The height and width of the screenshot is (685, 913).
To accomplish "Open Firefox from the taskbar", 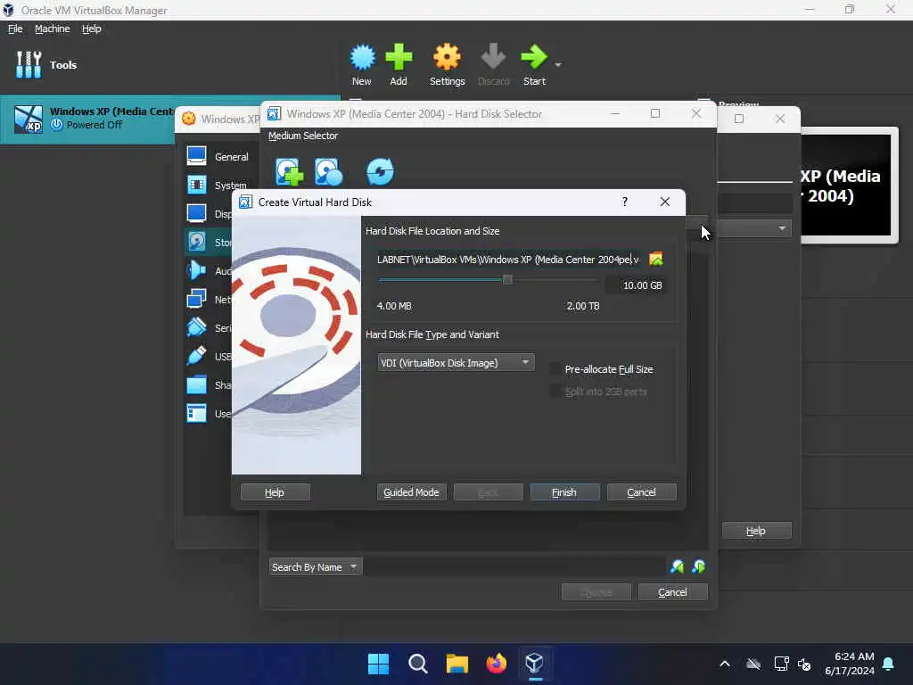I will (496, 664).
